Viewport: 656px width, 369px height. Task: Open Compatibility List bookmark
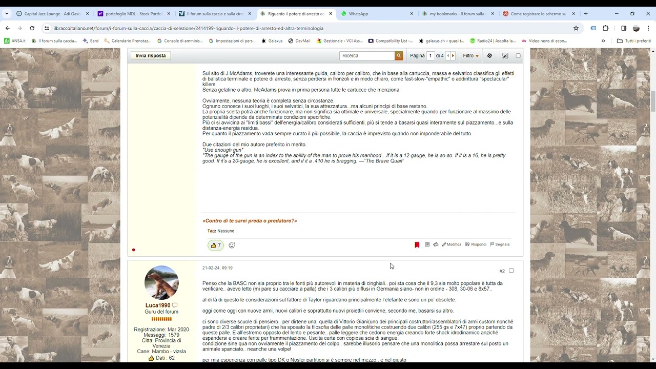click(391, 40)
